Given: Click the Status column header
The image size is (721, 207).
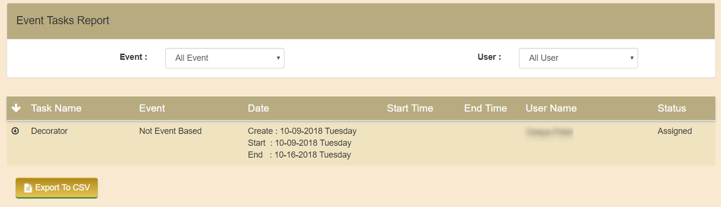Looking at the screenshot, I should 672,108.
